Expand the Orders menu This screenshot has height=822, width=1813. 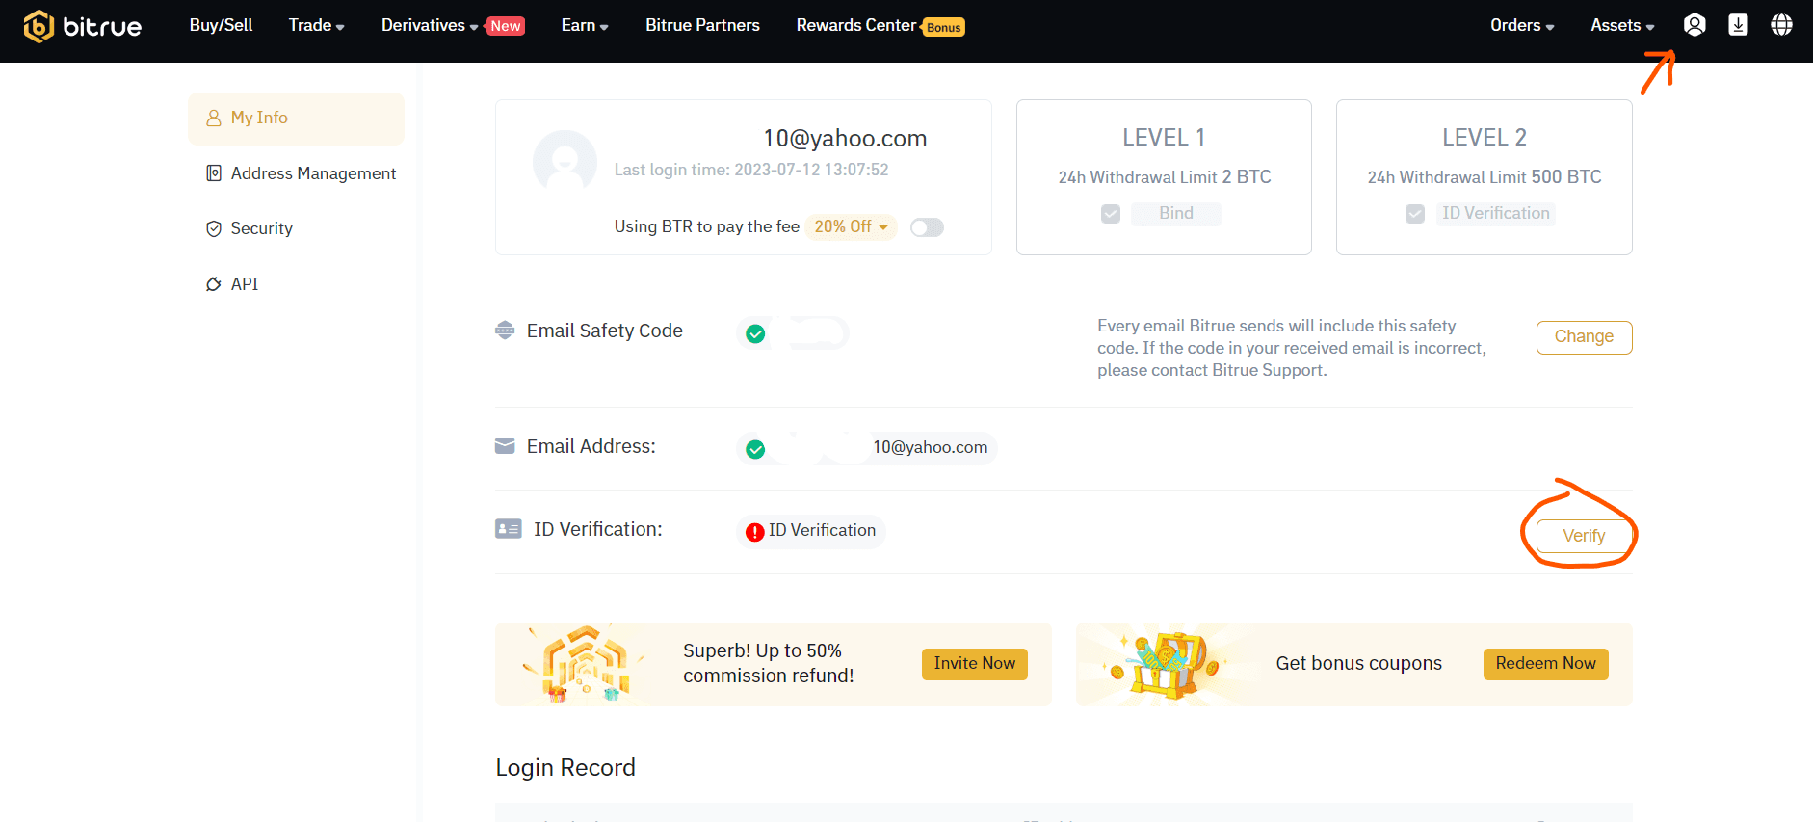[1522, 26]
